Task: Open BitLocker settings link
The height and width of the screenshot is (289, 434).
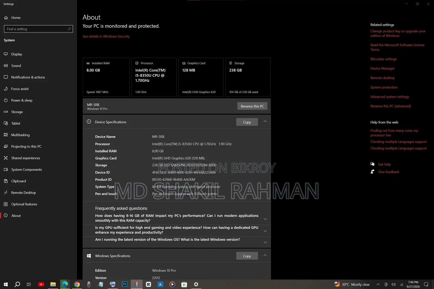Action: [383, 59]
